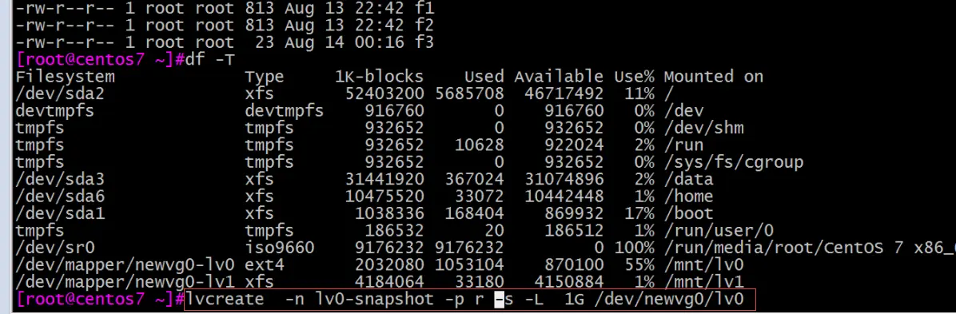This screenshot has height=314, width=956.
Task: Click the 870100 available value
Action: point(574,264)
